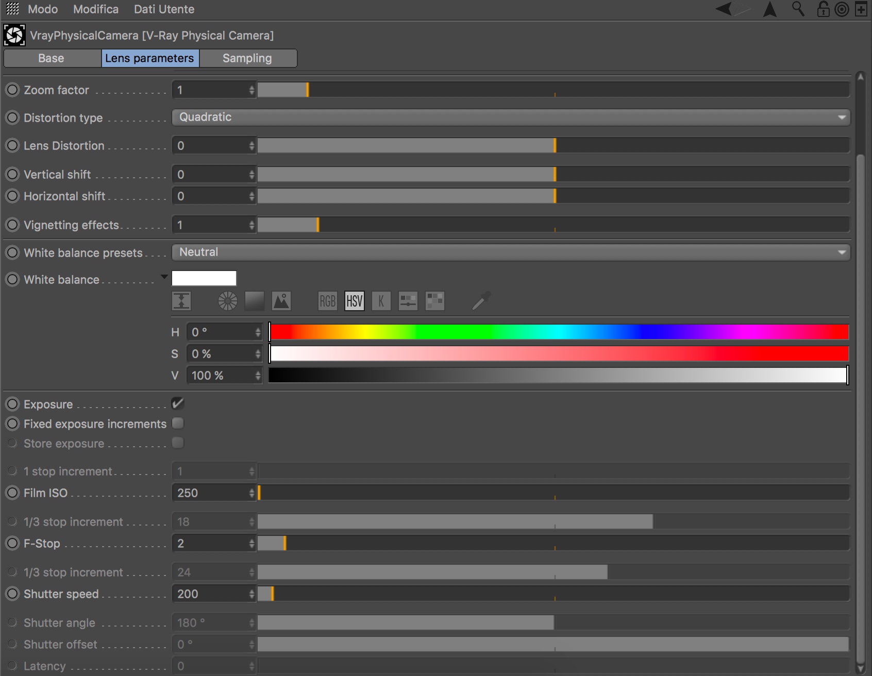Toggle Shutter speed animation dot

tap(12, 594)
